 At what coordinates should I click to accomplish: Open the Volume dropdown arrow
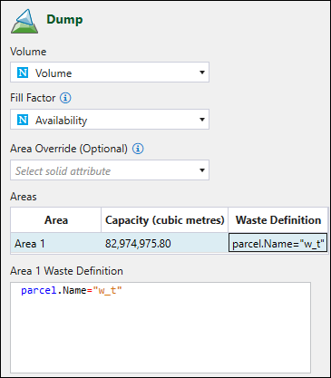202,73
